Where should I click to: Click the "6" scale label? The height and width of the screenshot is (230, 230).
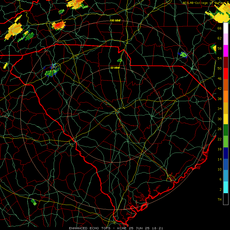(220, 179)
